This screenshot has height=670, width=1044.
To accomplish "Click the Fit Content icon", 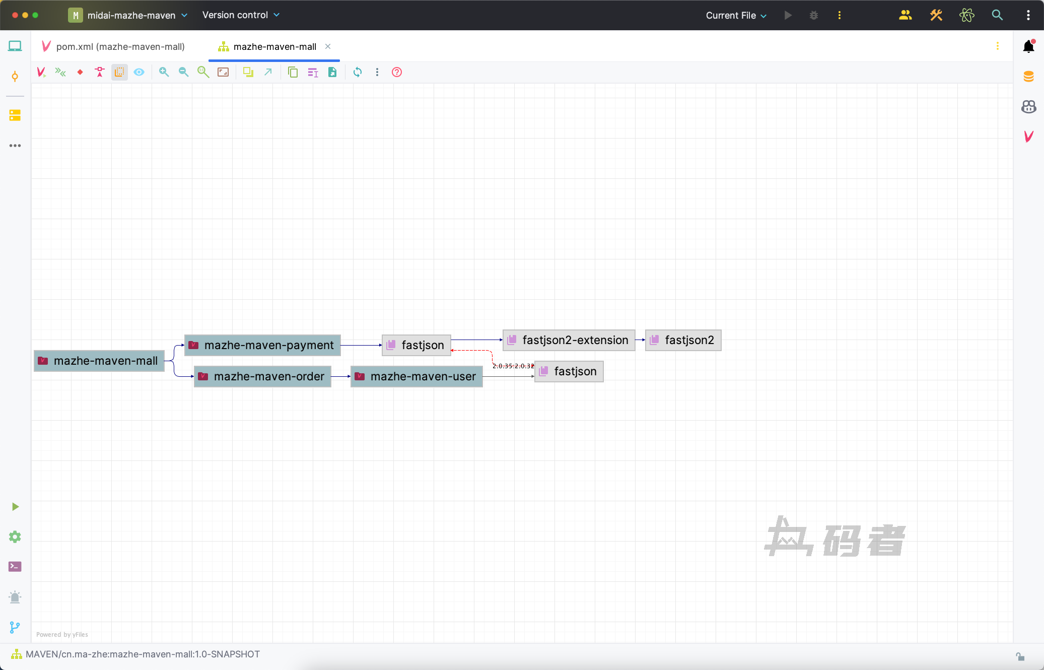I will [x=223, y=72].
